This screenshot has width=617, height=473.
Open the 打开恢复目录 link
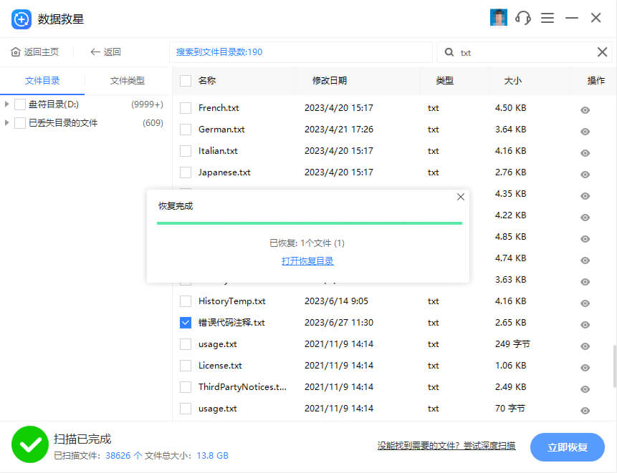307,261
